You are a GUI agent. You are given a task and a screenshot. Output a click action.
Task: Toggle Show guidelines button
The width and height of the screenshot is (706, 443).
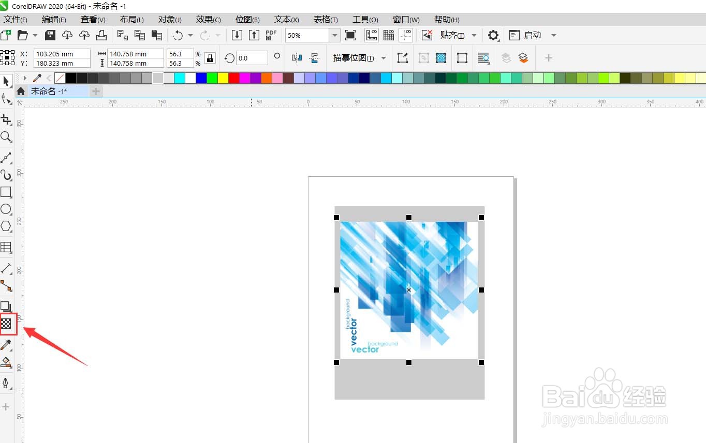tap(406, 35)
